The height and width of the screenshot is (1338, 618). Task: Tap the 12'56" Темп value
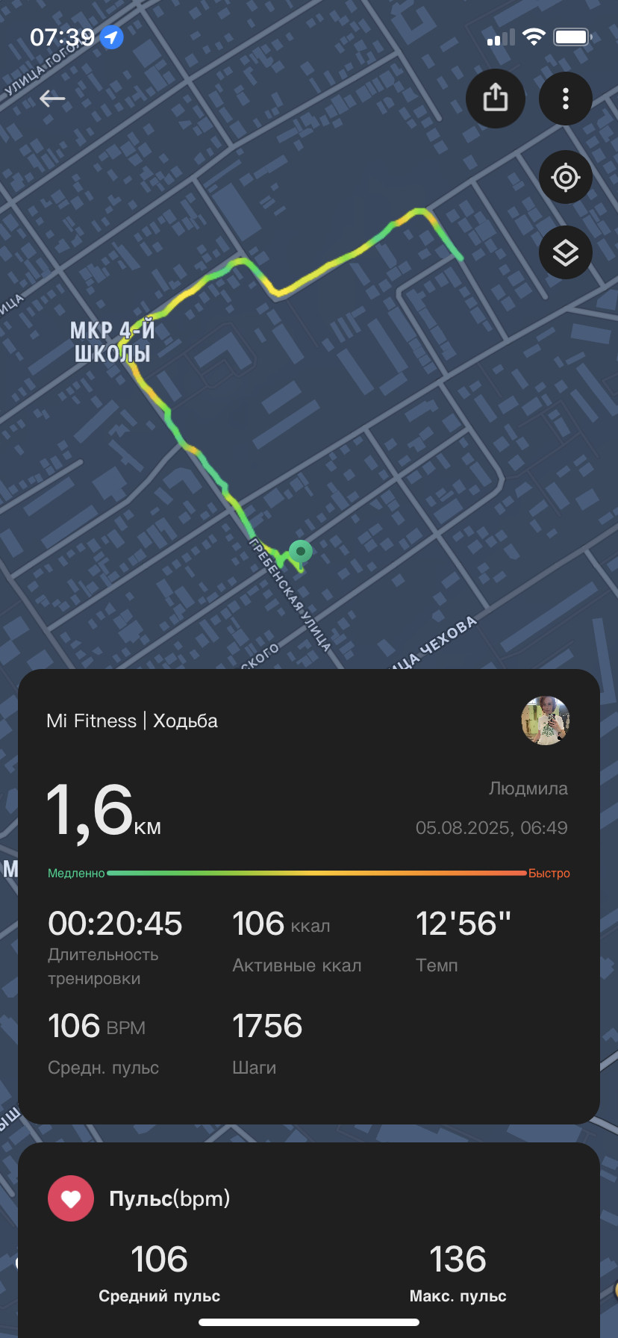coord(463,924)
